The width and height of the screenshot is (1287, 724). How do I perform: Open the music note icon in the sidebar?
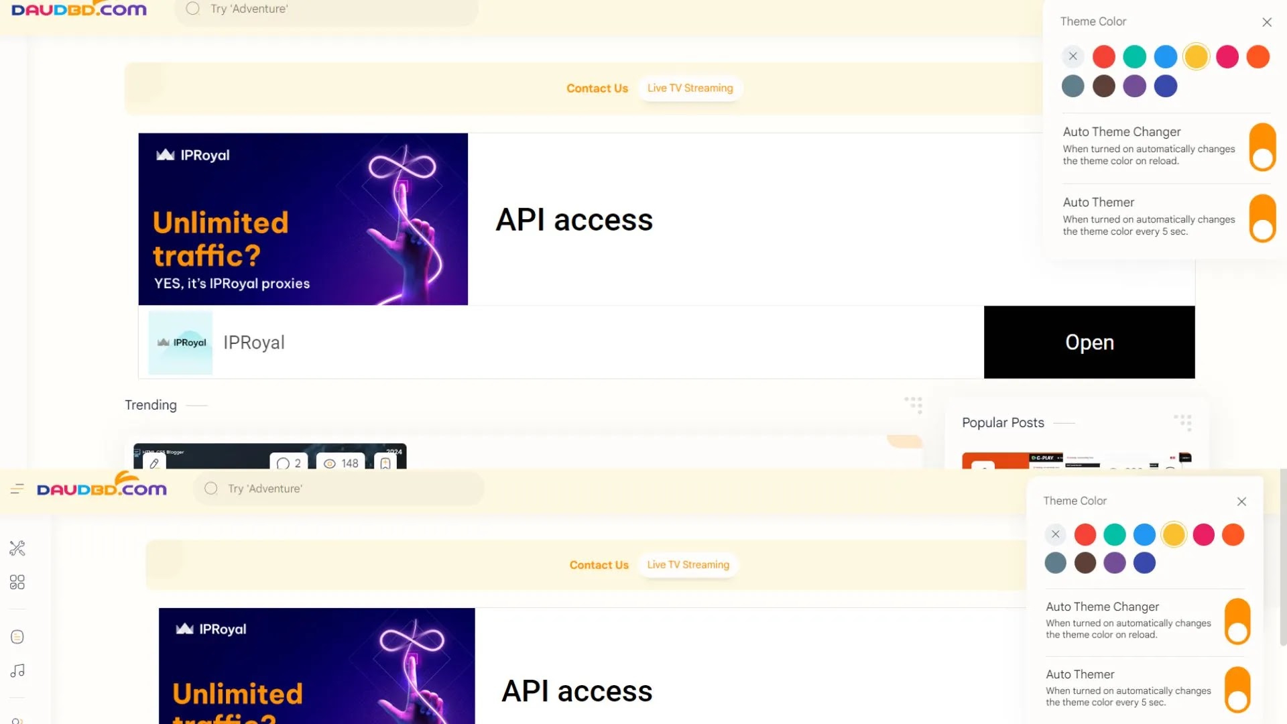[17, 671]
